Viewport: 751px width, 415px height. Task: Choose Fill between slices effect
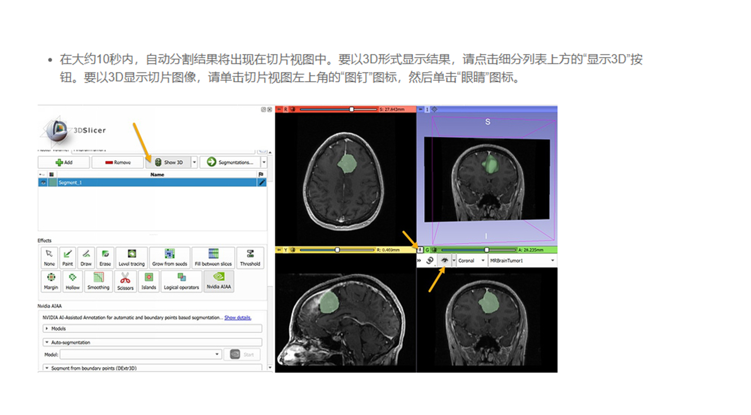tap(213, 258)
